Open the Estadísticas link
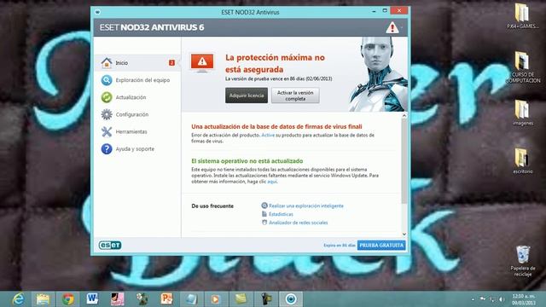This screenshot has width=546, height=307. click(281, 214)
